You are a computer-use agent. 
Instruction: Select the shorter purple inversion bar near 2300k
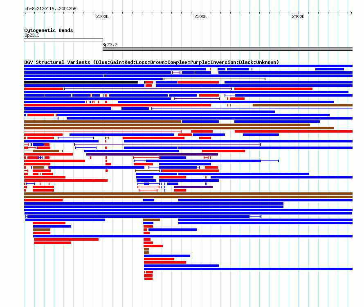[193, 187]
